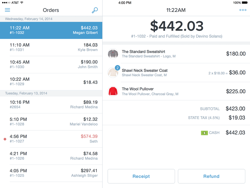Select Ashleigh Stiger's order #1-1025
This screenshot has height=188, width=250.
pos(51,173)
